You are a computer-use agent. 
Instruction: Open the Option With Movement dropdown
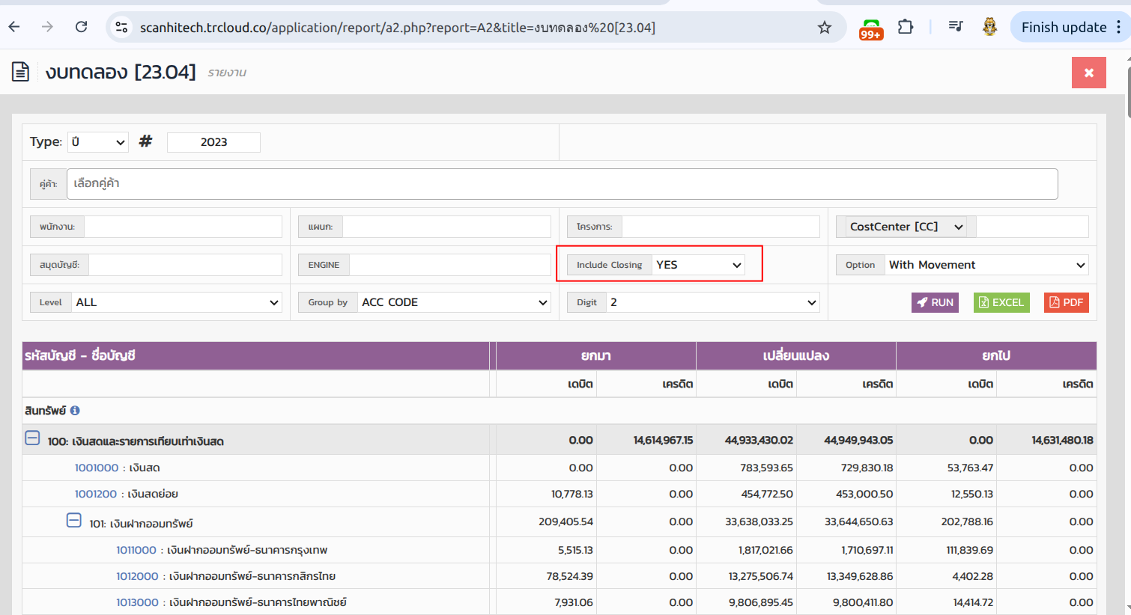pos(986,265)
